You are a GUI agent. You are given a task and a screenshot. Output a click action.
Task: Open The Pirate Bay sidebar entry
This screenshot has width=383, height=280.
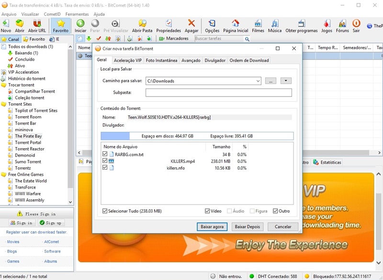[28, 136]
